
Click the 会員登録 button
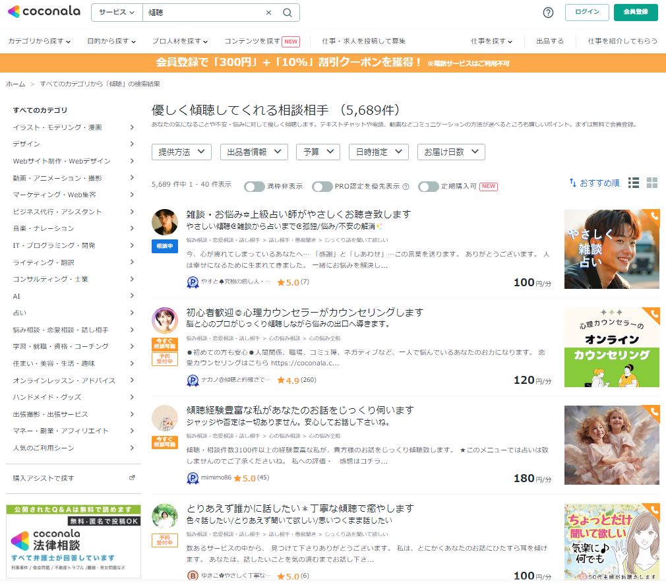[x=635, y=13]
